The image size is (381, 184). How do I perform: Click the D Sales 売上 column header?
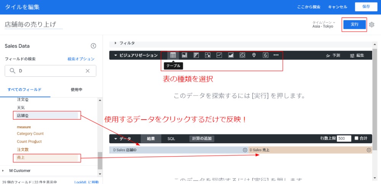[310, 150]
